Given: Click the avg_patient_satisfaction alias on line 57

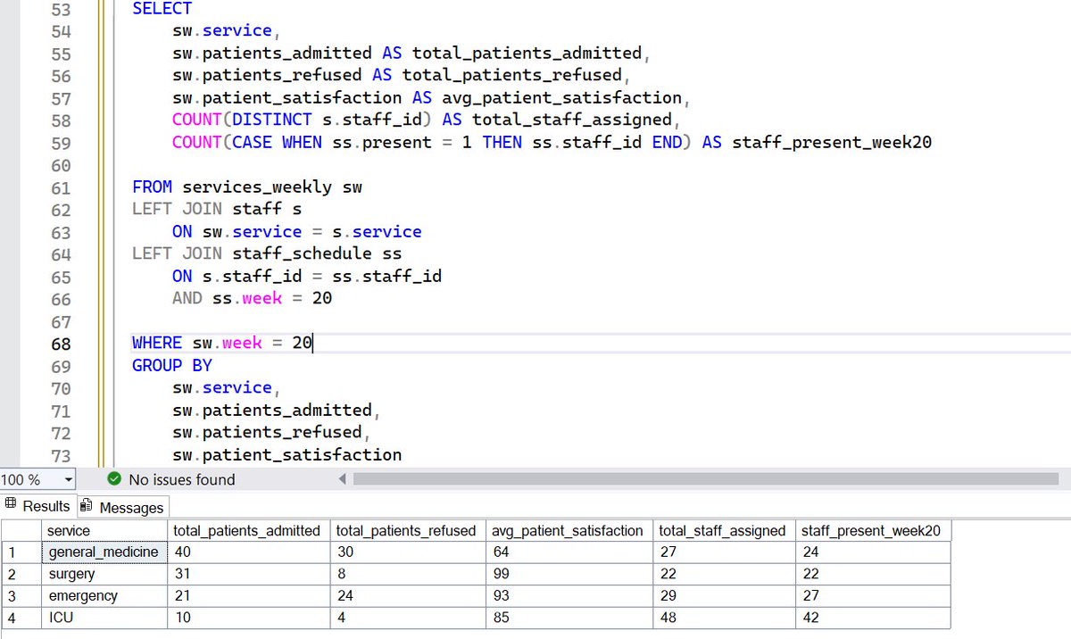Looking at the screenshot, I should tap(562, 97).
